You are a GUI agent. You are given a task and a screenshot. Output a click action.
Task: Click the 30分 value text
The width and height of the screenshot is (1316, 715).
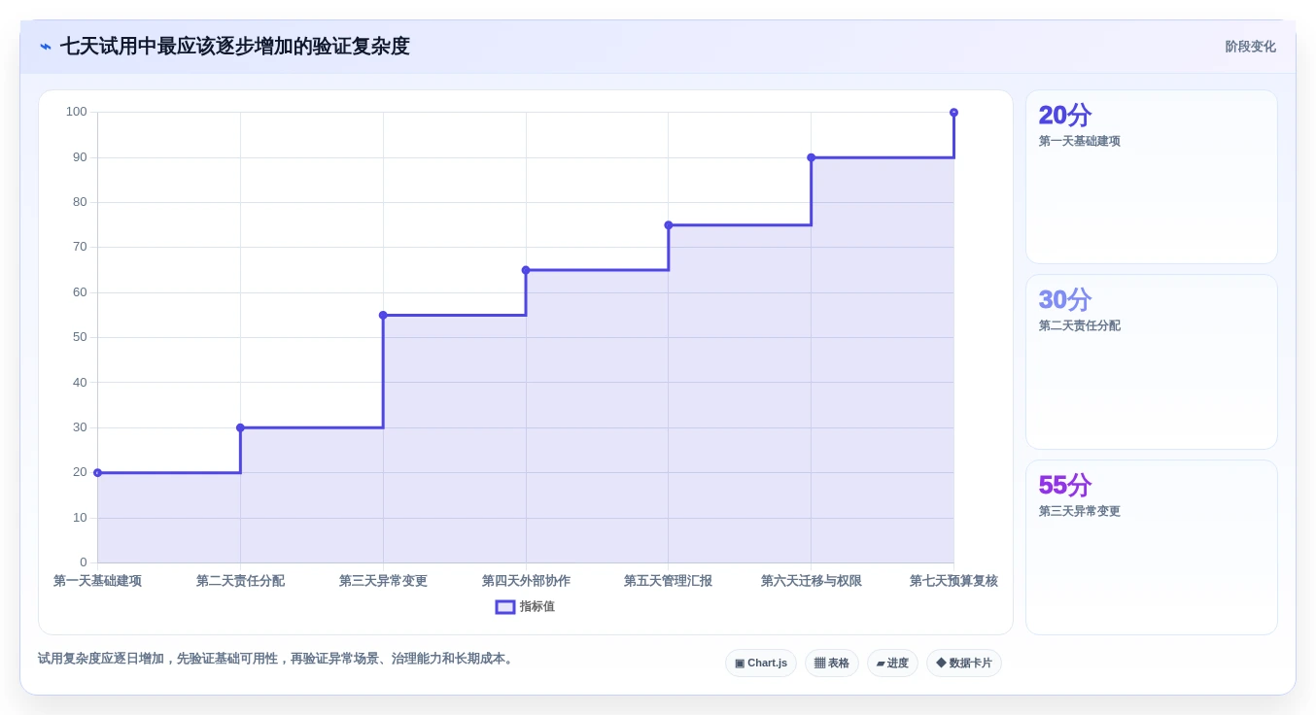pyautogui.click(x=1065, y=300)
